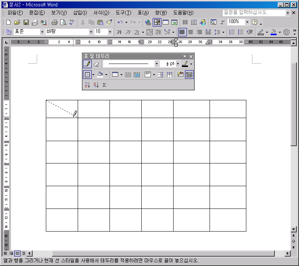This screenshot has height=266, width=299.
Task: Open Print Preview
Action: tap(63, 22)
